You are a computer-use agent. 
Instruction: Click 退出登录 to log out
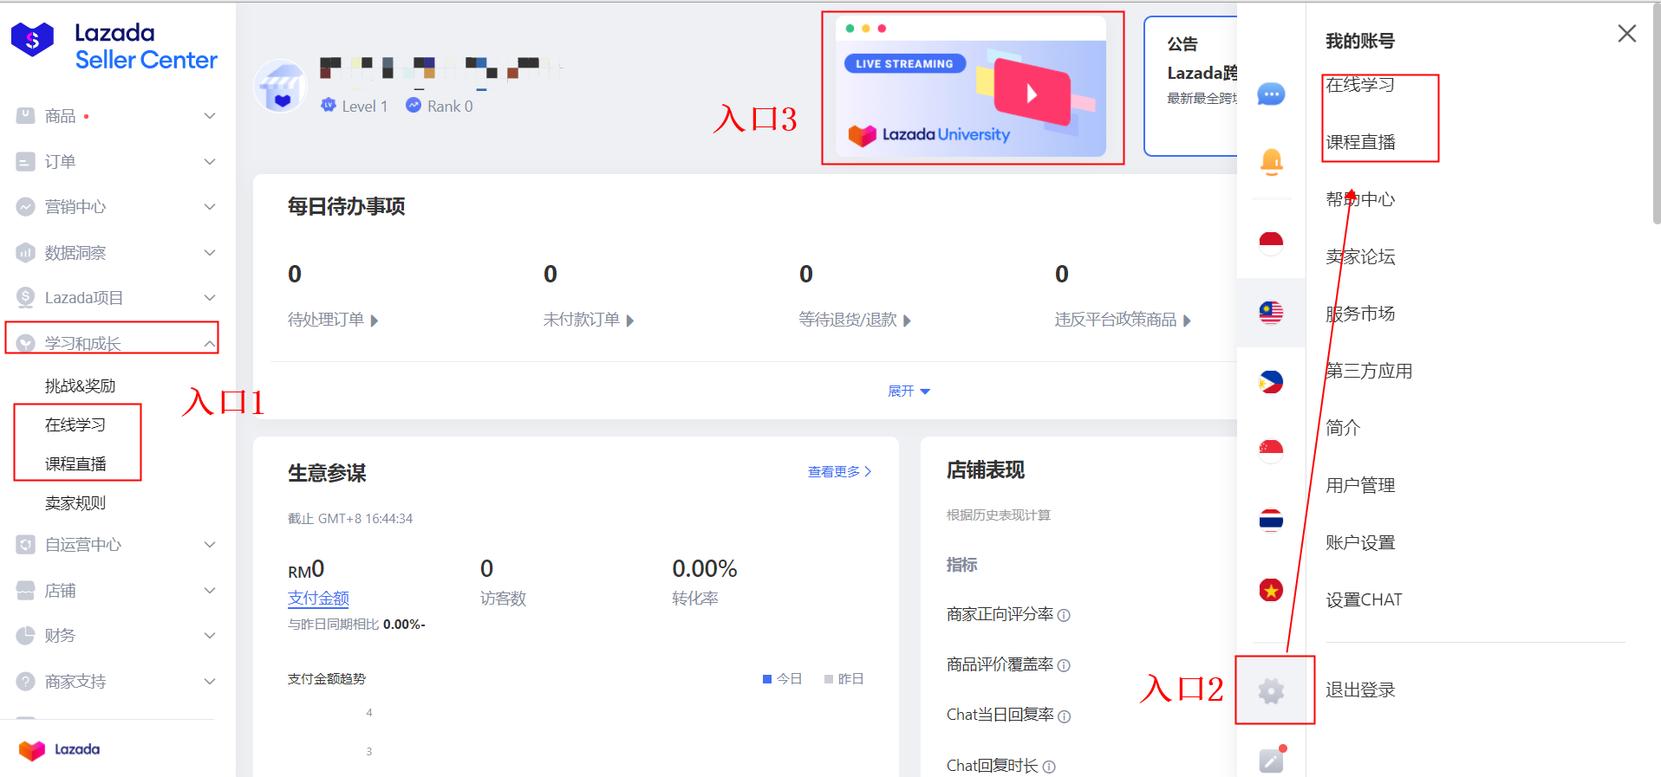coord(1360,690)
